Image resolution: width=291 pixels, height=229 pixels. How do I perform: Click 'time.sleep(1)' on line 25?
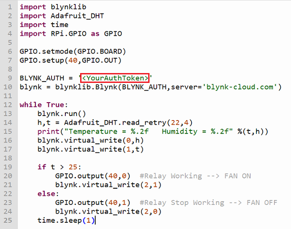coord(66,220)
